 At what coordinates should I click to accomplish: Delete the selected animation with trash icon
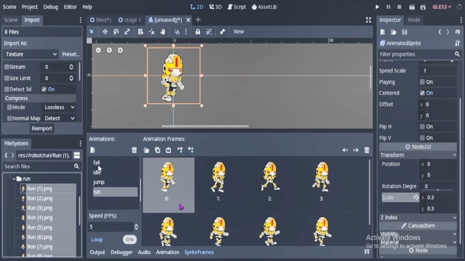(134, 150)
